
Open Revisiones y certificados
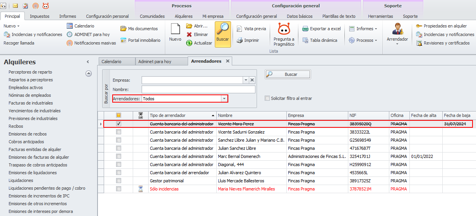(x=443, y=43)
